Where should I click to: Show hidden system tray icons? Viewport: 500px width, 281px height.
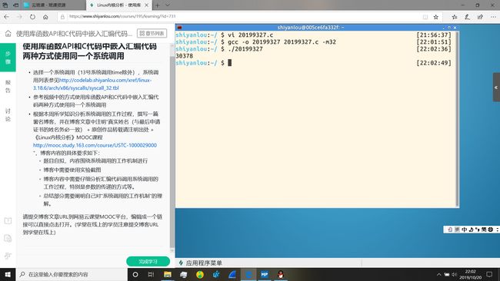pos(438,274)
